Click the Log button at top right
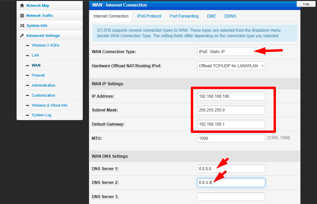This screenshot has width=317, height=204. point(306,4)
